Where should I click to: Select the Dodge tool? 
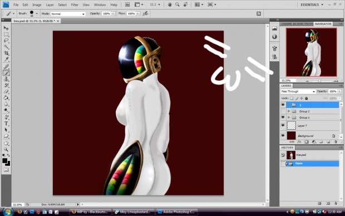[x=6, y=110]
